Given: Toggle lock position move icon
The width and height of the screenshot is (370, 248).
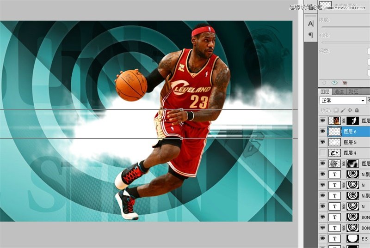Looking at the screenshot, I should (350, 110).
